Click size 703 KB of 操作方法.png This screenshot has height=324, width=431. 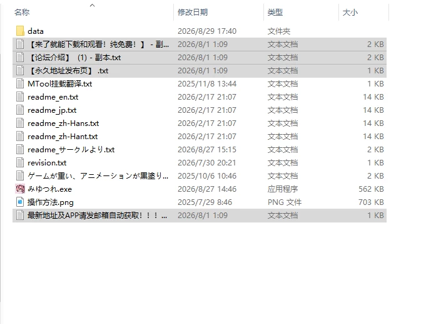click(371, 202)
